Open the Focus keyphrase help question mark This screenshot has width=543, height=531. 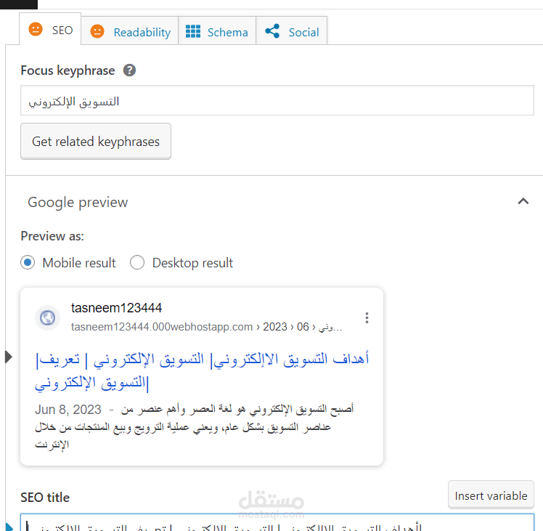(129, 70)
